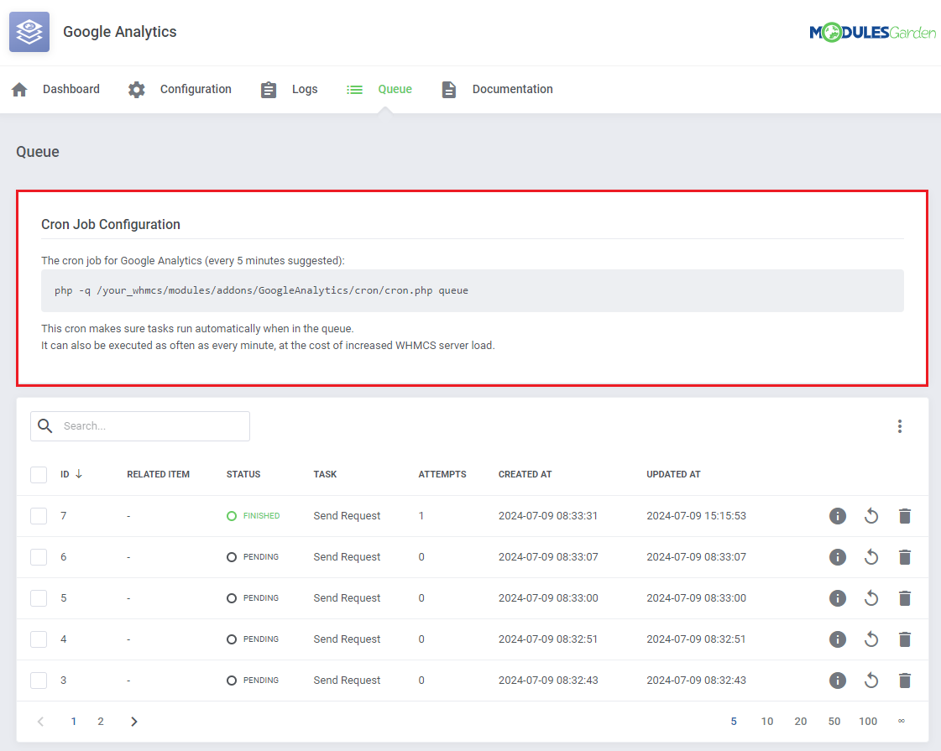The height and width of the screenshot is (751, 941).
Task: Click the Configuration gear icon
Action: (137, 90)
